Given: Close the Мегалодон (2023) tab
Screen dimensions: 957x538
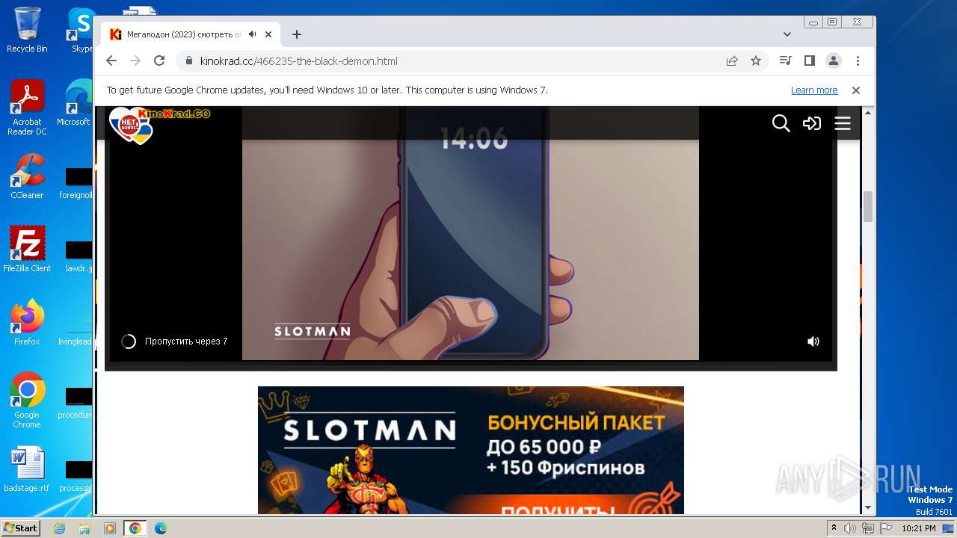Looking at the screenshot, I should 268,34.
